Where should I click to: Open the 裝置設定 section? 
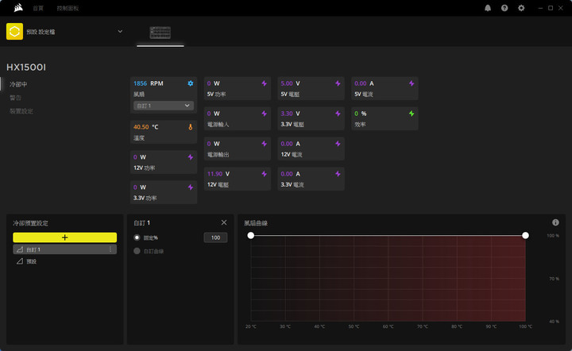click(x=21, y=111)
